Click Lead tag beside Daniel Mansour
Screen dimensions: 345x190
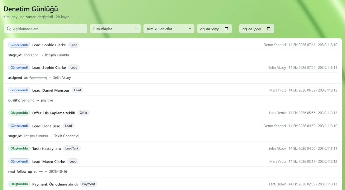tap(78, 90)
